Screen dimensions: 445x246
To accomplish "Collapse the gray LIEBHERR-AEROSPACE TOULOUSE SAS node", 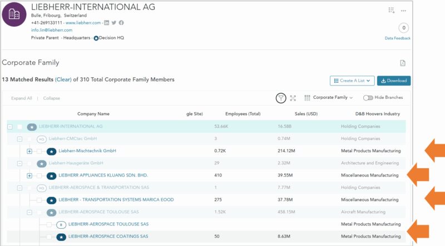I will (x=29, y=212).
